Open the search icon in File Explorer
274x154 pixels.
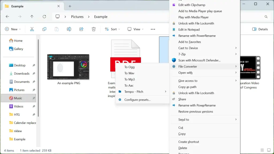(x=266, y=17)
